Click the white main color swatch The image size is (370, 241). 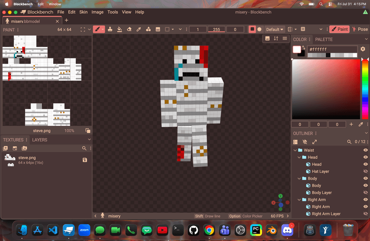[297, 49]
